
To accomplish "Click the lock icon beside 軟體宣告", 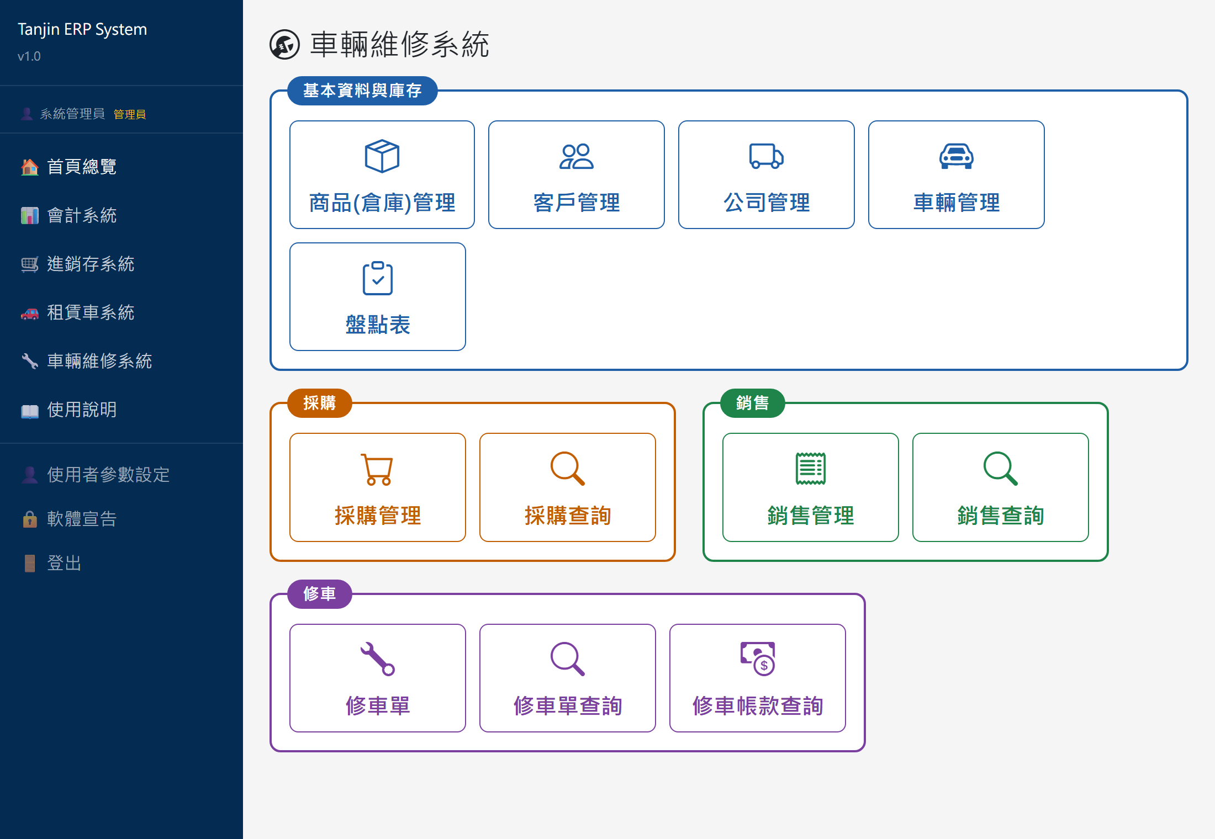I will click(x=30, y=519).
